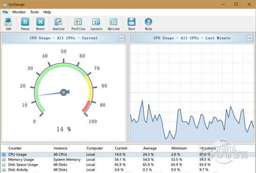Image resolution: width=256 pixels, height=173 pixels.
Task: Open the Profiles toolbar icon
Action: [x=78, y=24]
